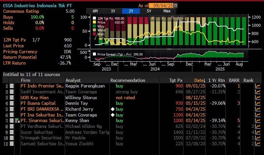Open PT. Sinarmas Sekuritas firm link

[43, 121]
